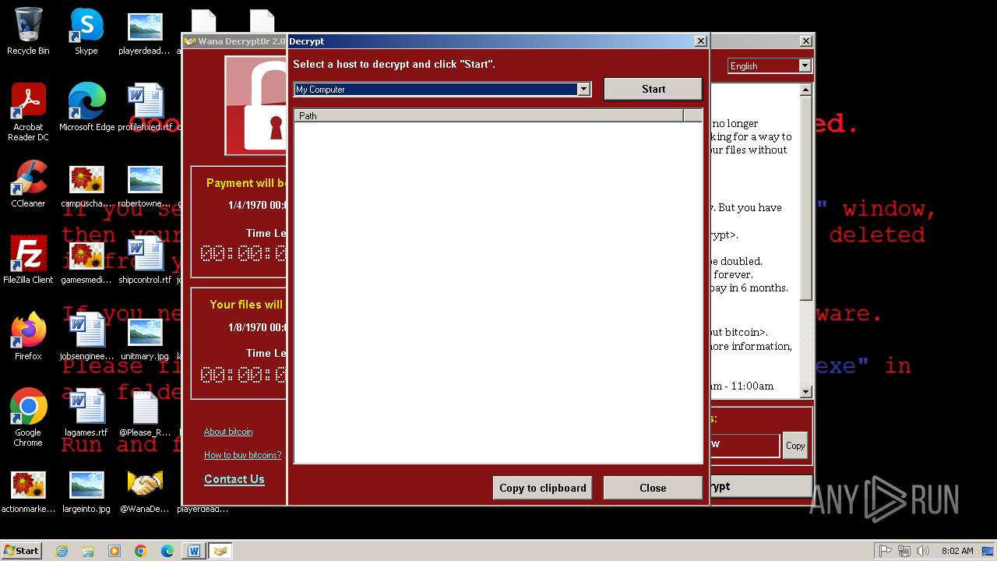Launch Microsoft Edge desktop shortcut

tap(86, 108)
